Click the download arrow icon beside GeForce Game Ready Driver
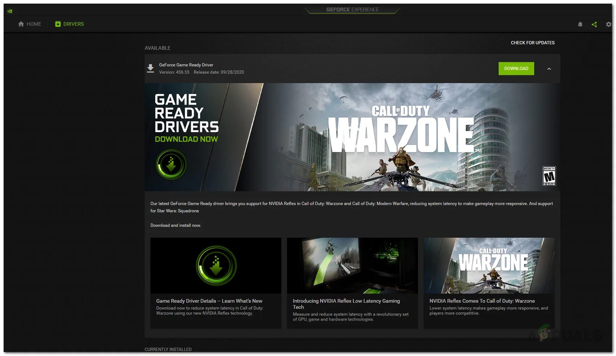Image resolution: width=616 pixels, height=356 pixels. [x=150, y=68]
